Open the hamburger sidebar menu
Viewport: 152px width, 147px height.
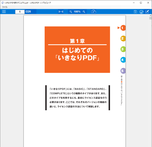pos(4,12)
